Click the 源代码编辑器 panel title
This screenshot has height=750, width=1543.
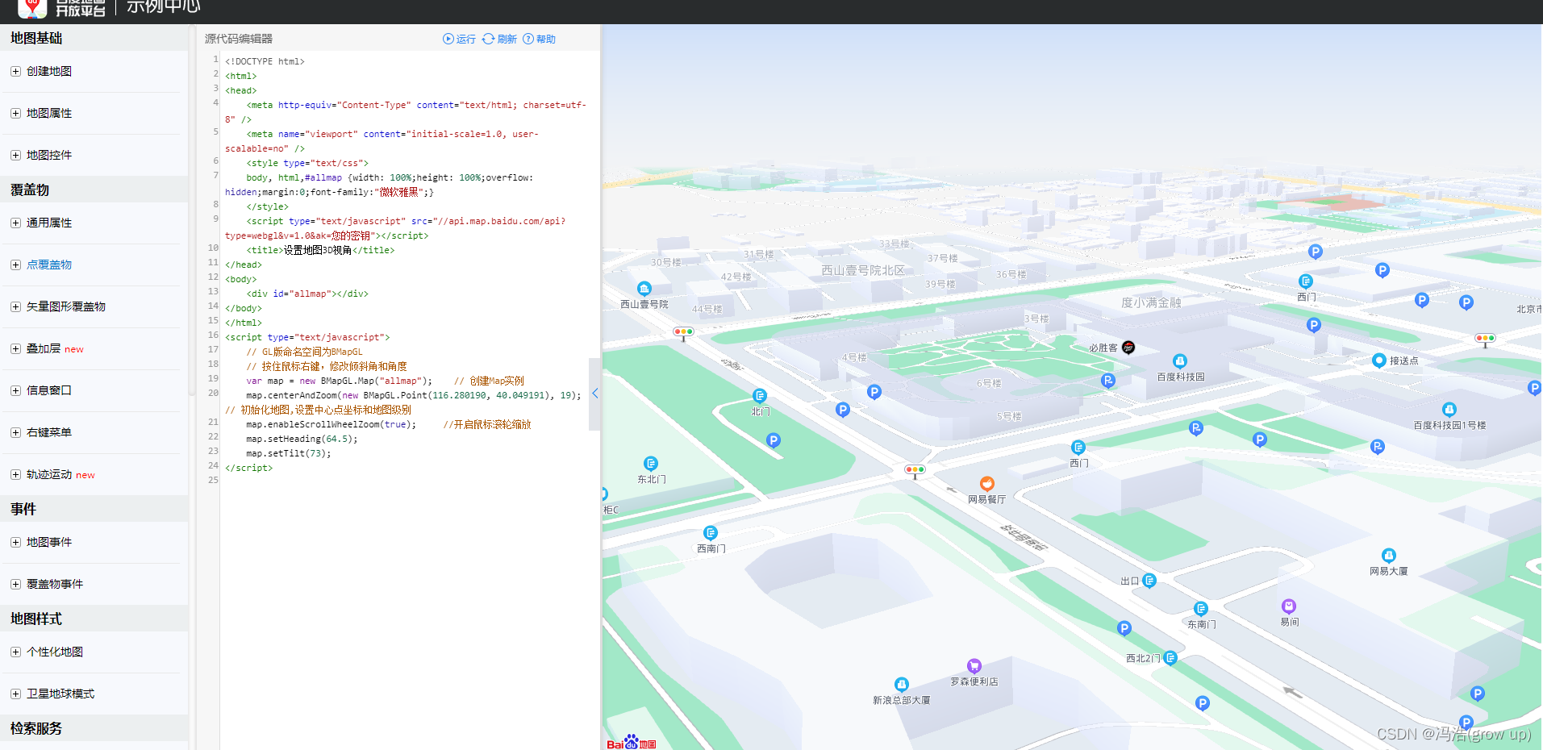239,39
